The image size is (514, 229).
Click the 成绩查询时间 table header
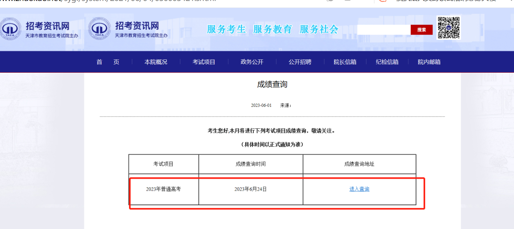point(251,164)
